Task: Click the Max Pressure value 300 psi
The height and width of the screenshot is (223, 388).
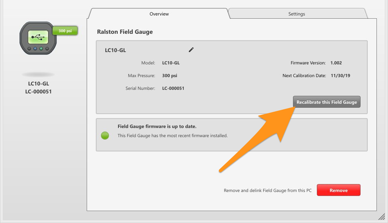Action: pyautogui.click(x=169, y=76)
